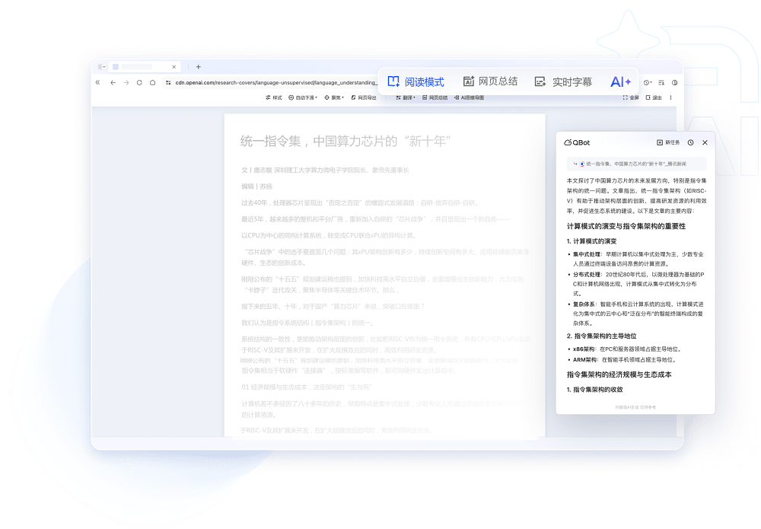The height and width of the screenshot is (529, 761).
Task: Open 样式 style settings
Action: tap(274, 97)
